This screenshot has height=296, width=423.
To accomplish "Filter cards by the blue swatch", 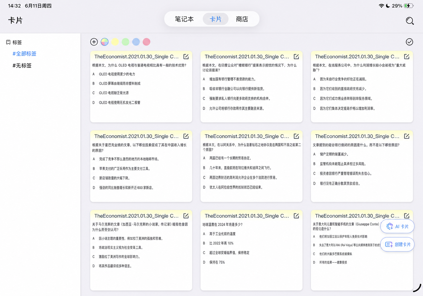I will pyautogui.click(x=136, y=42).
